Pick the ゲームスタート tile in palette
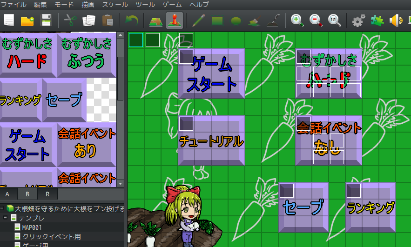This screenshot has height=247, width=411. click(x=28, y=145)
